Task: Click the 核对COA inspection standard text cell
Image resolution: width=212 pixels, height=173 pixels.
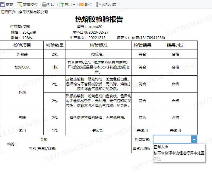Action: click(x=99, y=67)
